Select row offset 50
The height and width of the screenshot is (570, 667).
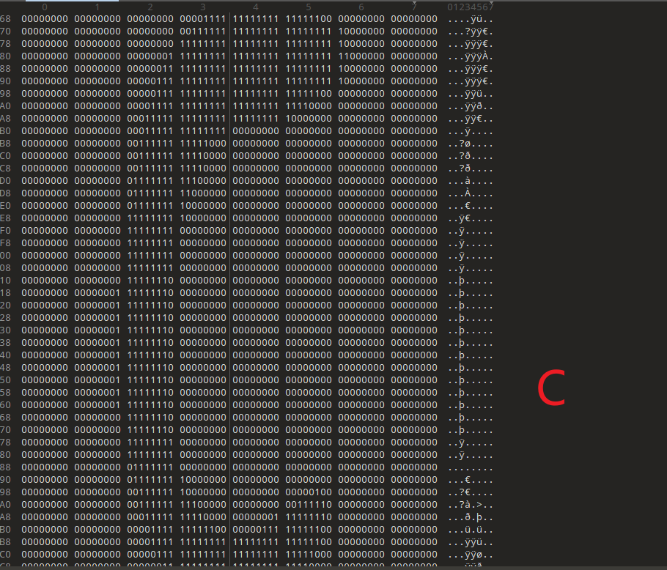coord(6,380)
